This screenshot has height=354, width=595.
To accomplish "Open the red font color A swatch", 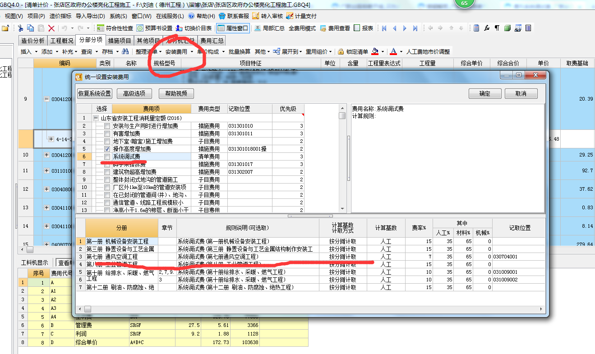I will [393, 51].
